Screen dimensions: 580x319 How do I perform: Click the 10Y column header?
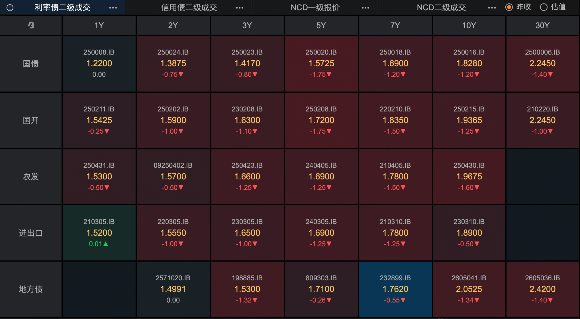click(x=469, y=25)
